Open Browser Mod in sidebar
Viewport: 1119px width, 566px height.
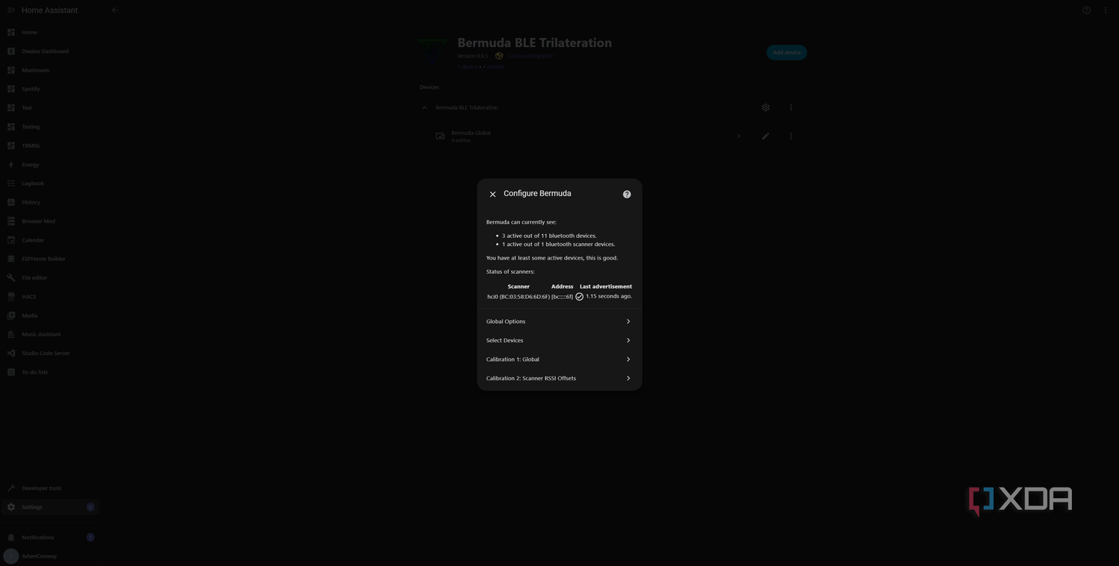tap(49, 221)
